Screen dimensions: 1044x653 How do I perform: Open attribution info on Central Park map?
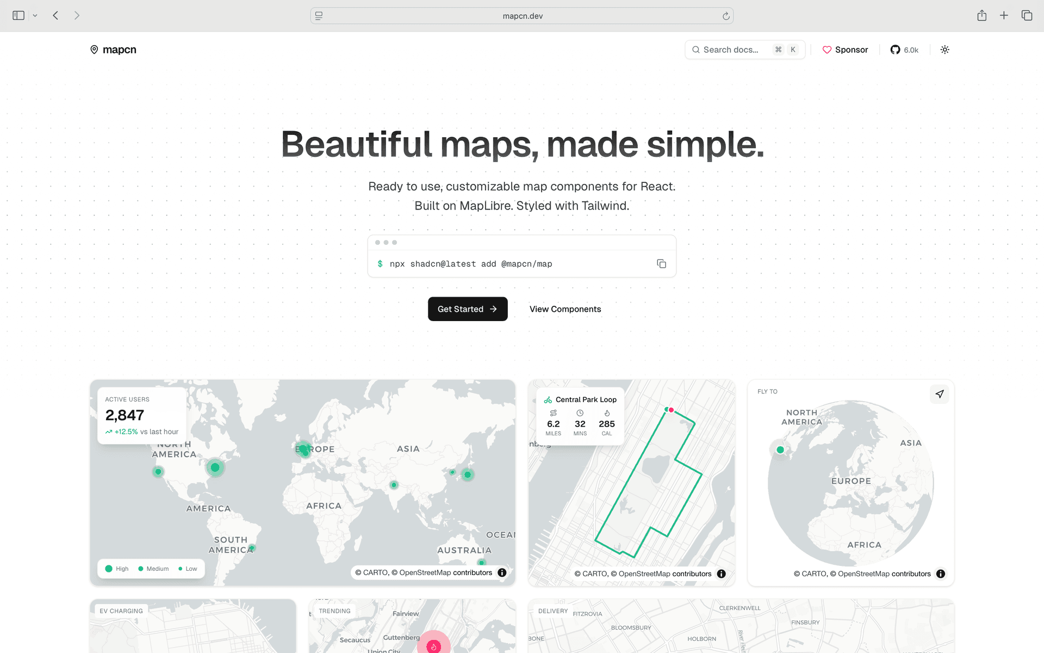tap(721, 574)
